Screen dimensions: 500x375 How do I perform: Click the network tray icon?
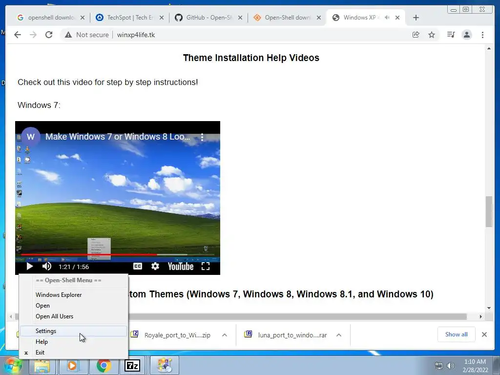click(x=439, y=366)
